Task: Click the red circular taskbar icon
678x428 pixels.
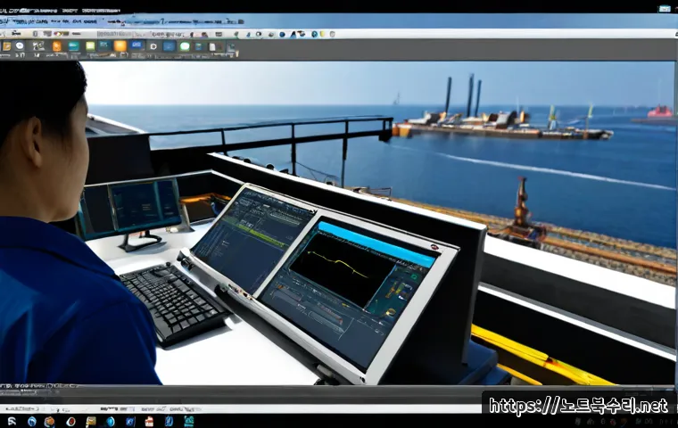Action: coord(70,422)
